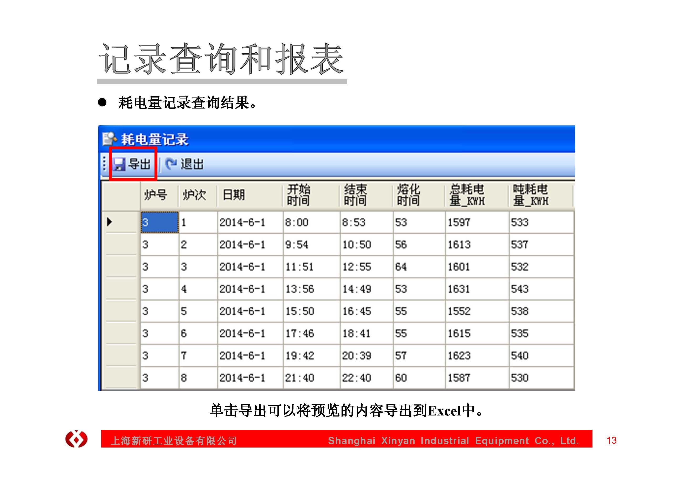
Task: Select start time cell 21:40
Action: (312, 378)
